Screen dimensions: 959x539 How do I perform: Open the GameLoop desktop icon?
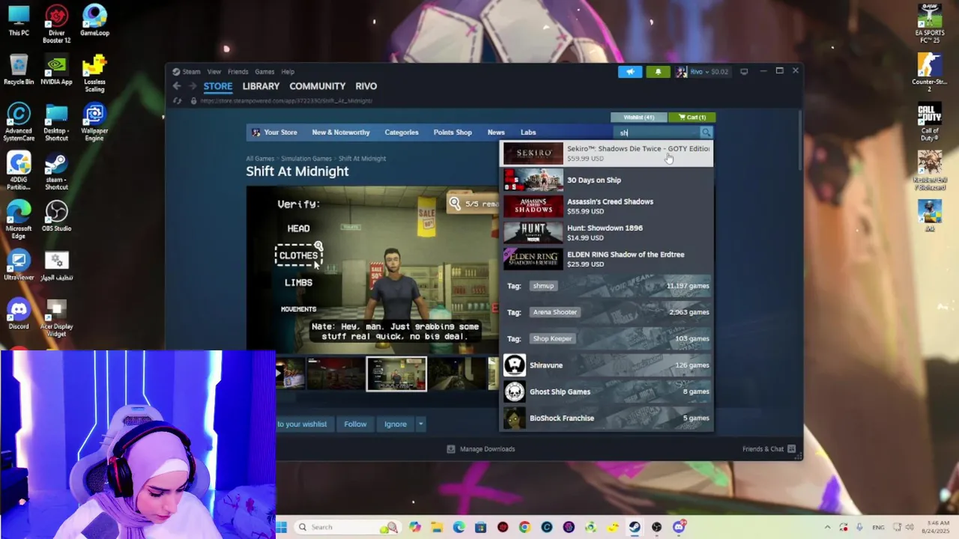(94, 20)
